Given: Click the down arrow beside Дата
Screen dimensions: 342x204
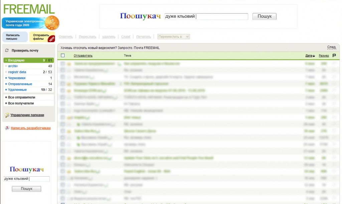Looking at the screenshot, I should click(314, 56).
